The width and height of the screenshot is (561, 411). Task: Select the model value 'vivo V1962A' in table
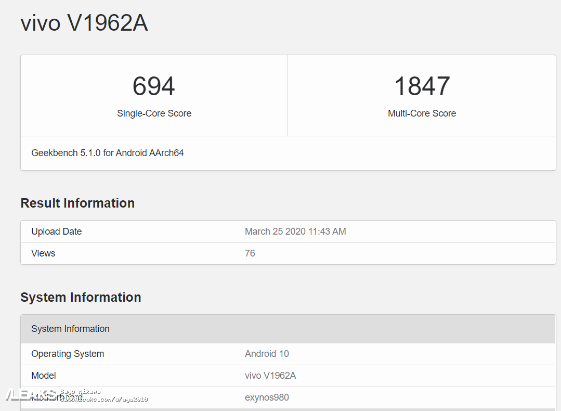[x=270, y=376]
